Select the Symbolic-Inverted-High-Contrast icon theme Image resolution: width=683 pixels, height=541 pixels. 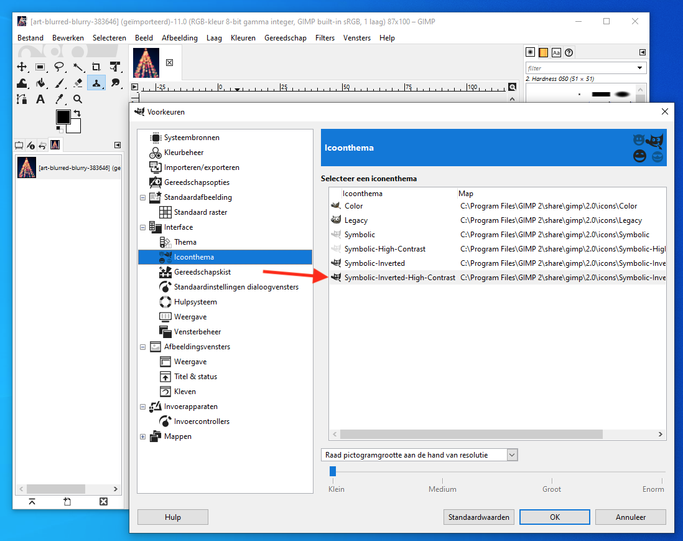point(399,278)
